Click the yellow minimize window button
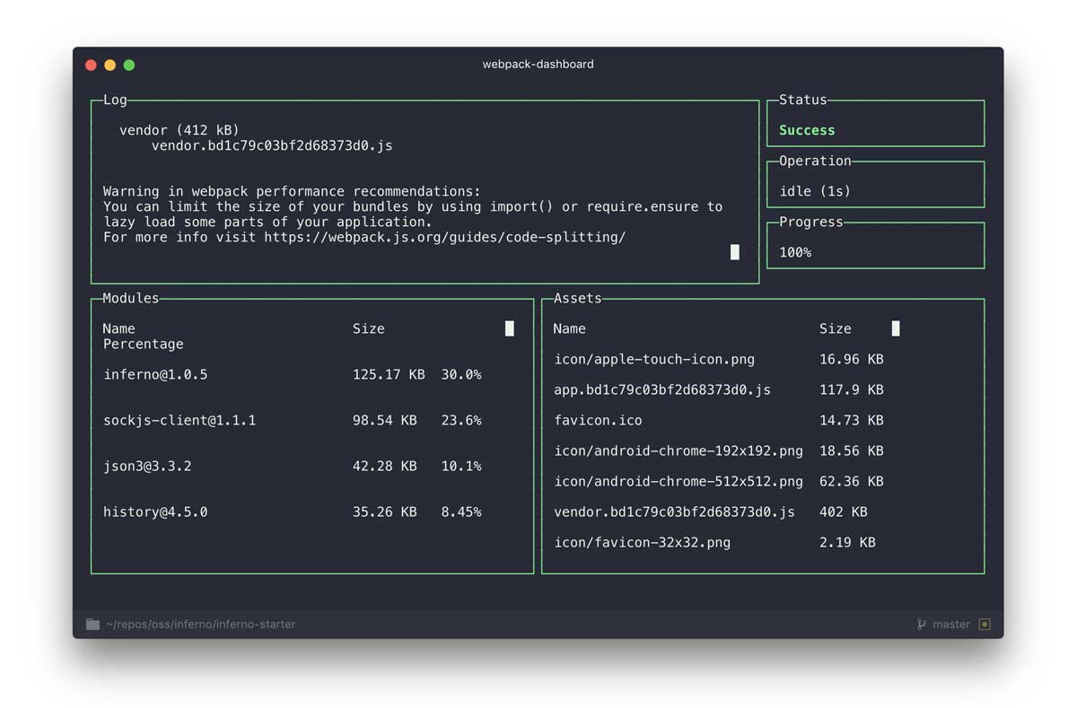Viewport: 1077px width, 708px height. 110,65
